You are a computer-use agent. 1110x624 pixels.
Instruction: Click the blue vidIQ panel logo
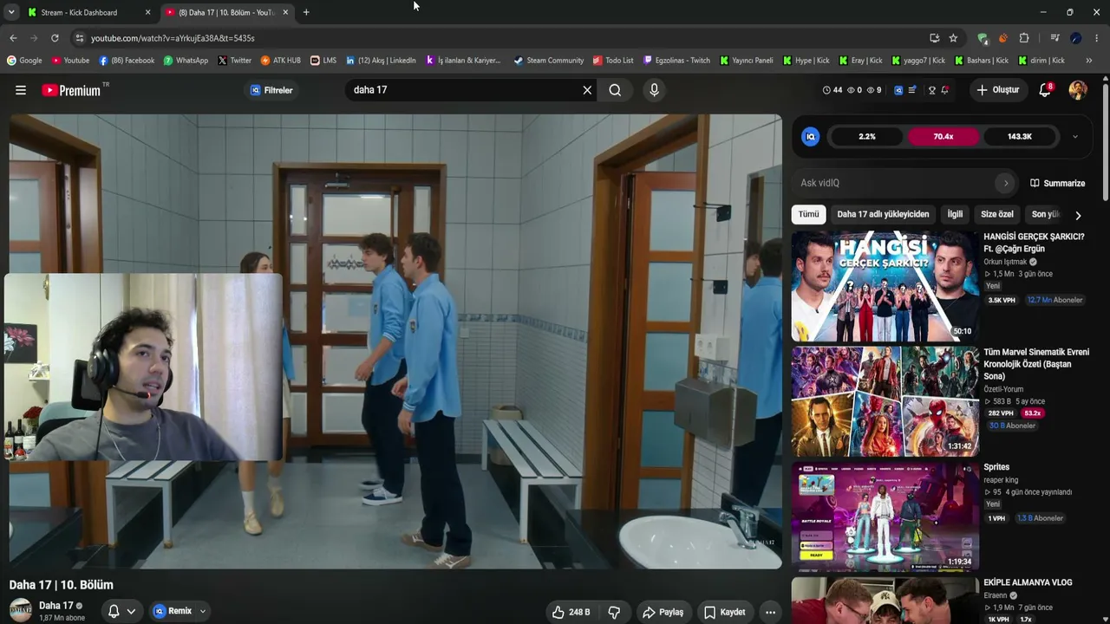tap(811, 137)
